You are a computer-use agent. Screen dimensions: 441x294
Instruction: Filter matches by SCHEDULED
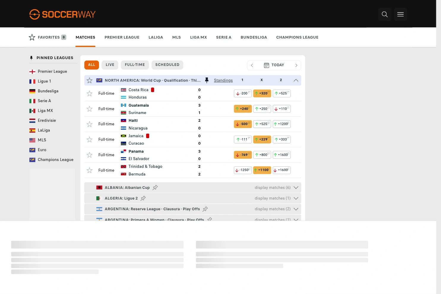click(x=167, y=65)
